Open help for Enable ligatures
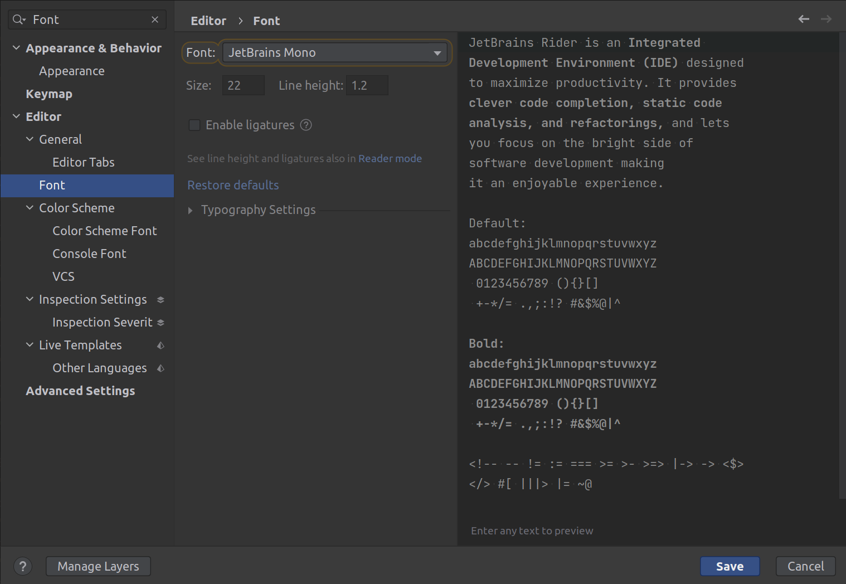The image size is (846, 584). coord(306,125)
